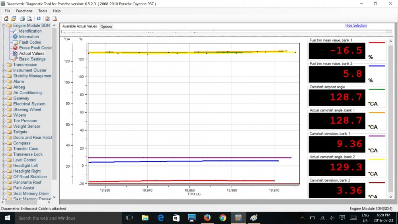This screenshot has width=398, height=224.
Task: Open Firefox from the Windows taskbar
Action: (x=207, y=218)
